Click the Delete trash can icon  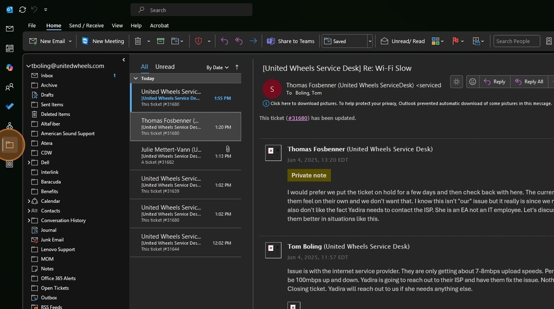coord(138,41)
